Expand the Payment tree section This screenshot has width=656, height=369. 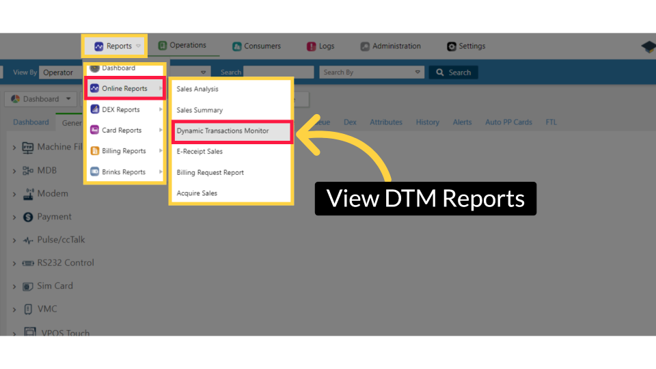(x=14, y=217)
